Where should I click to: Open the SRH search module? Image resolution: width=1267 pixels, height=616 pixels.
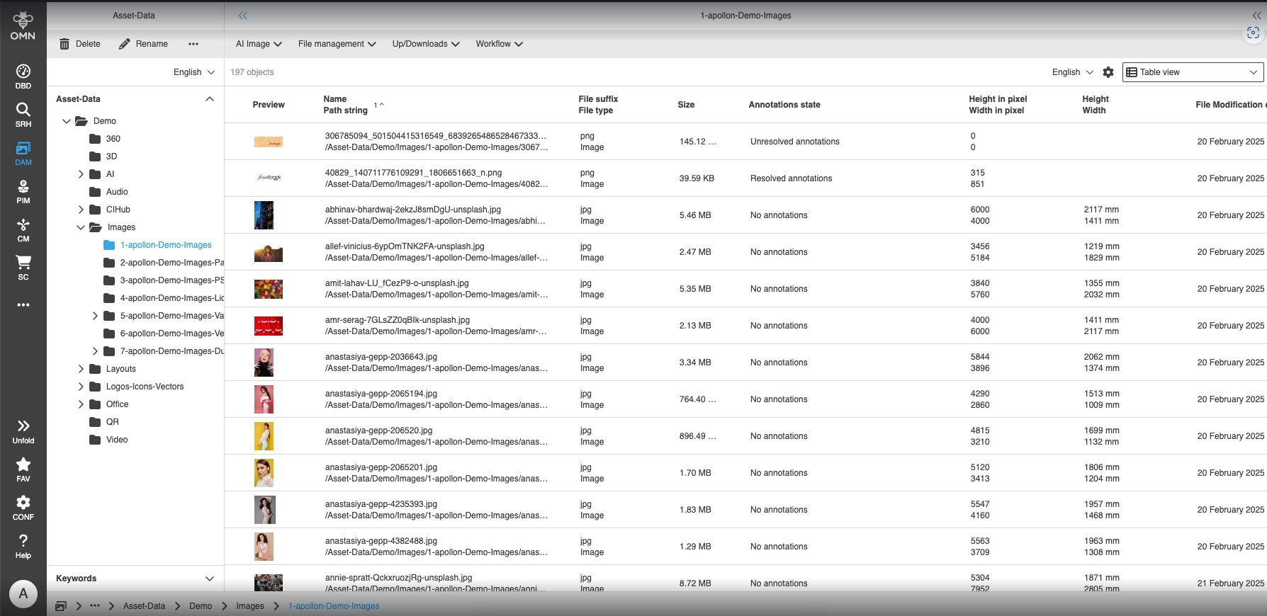pyautogui.click(x=23, y=115)
